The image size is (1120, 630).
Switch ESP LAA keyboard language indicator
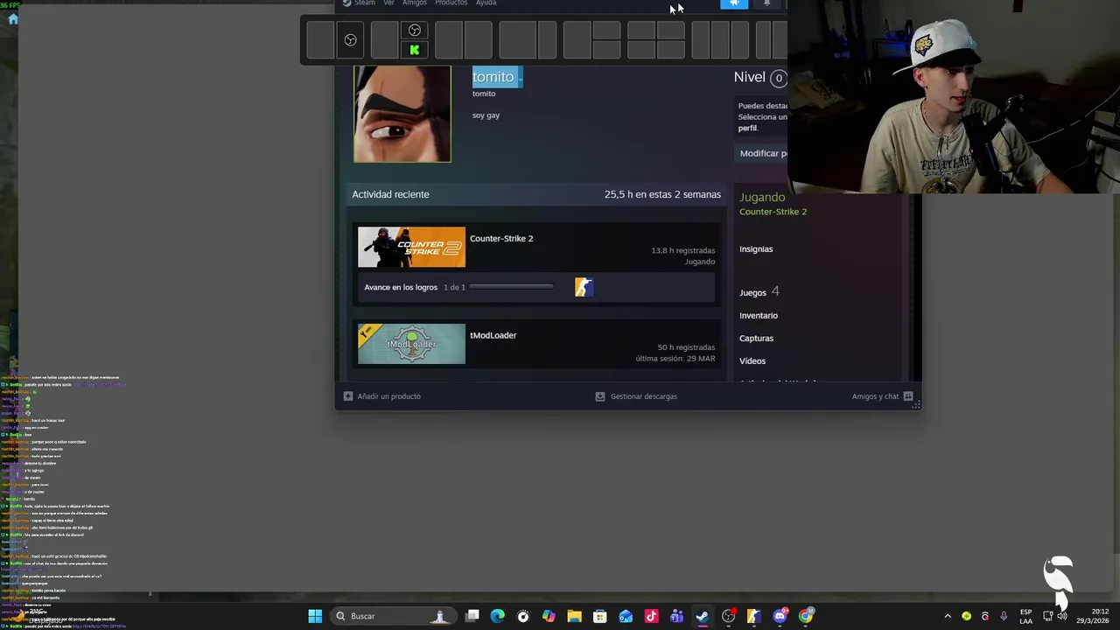(x=1025, y=616)
